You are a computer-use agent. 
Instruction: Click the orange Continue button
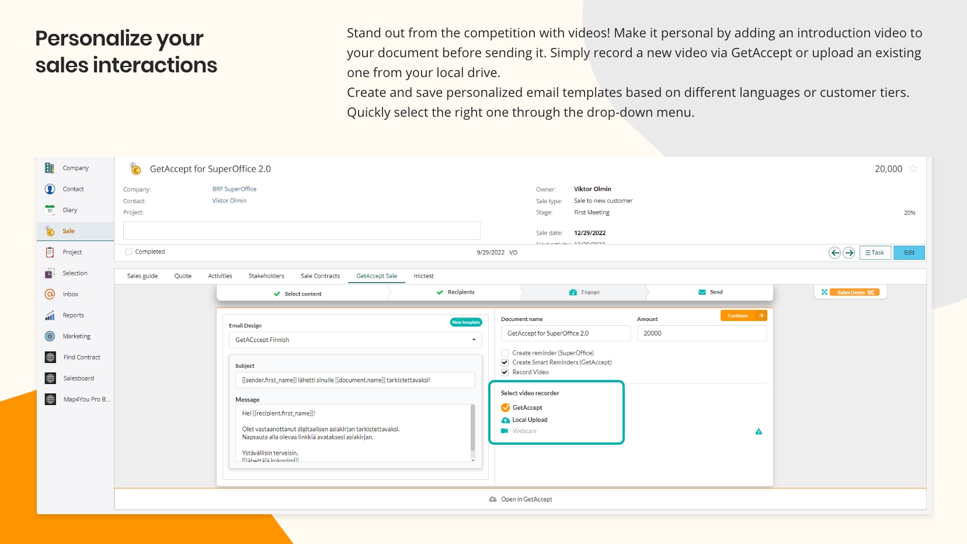(743, 316)
